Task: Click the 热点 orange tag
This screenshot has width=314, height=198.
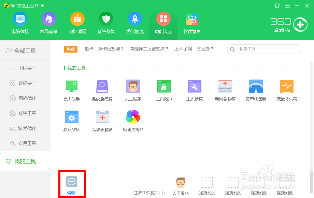Action: pos(71,49)
